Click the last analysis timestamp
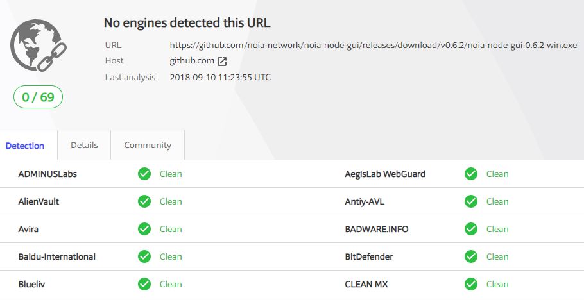584x302 pixels. point(220,78)
